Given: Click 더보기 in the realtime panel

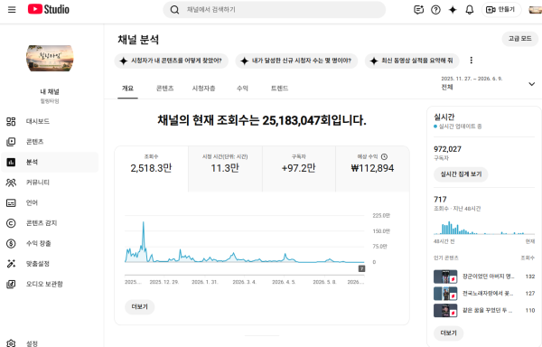Looking at the screenshot, I should click(x=449, y=333).
